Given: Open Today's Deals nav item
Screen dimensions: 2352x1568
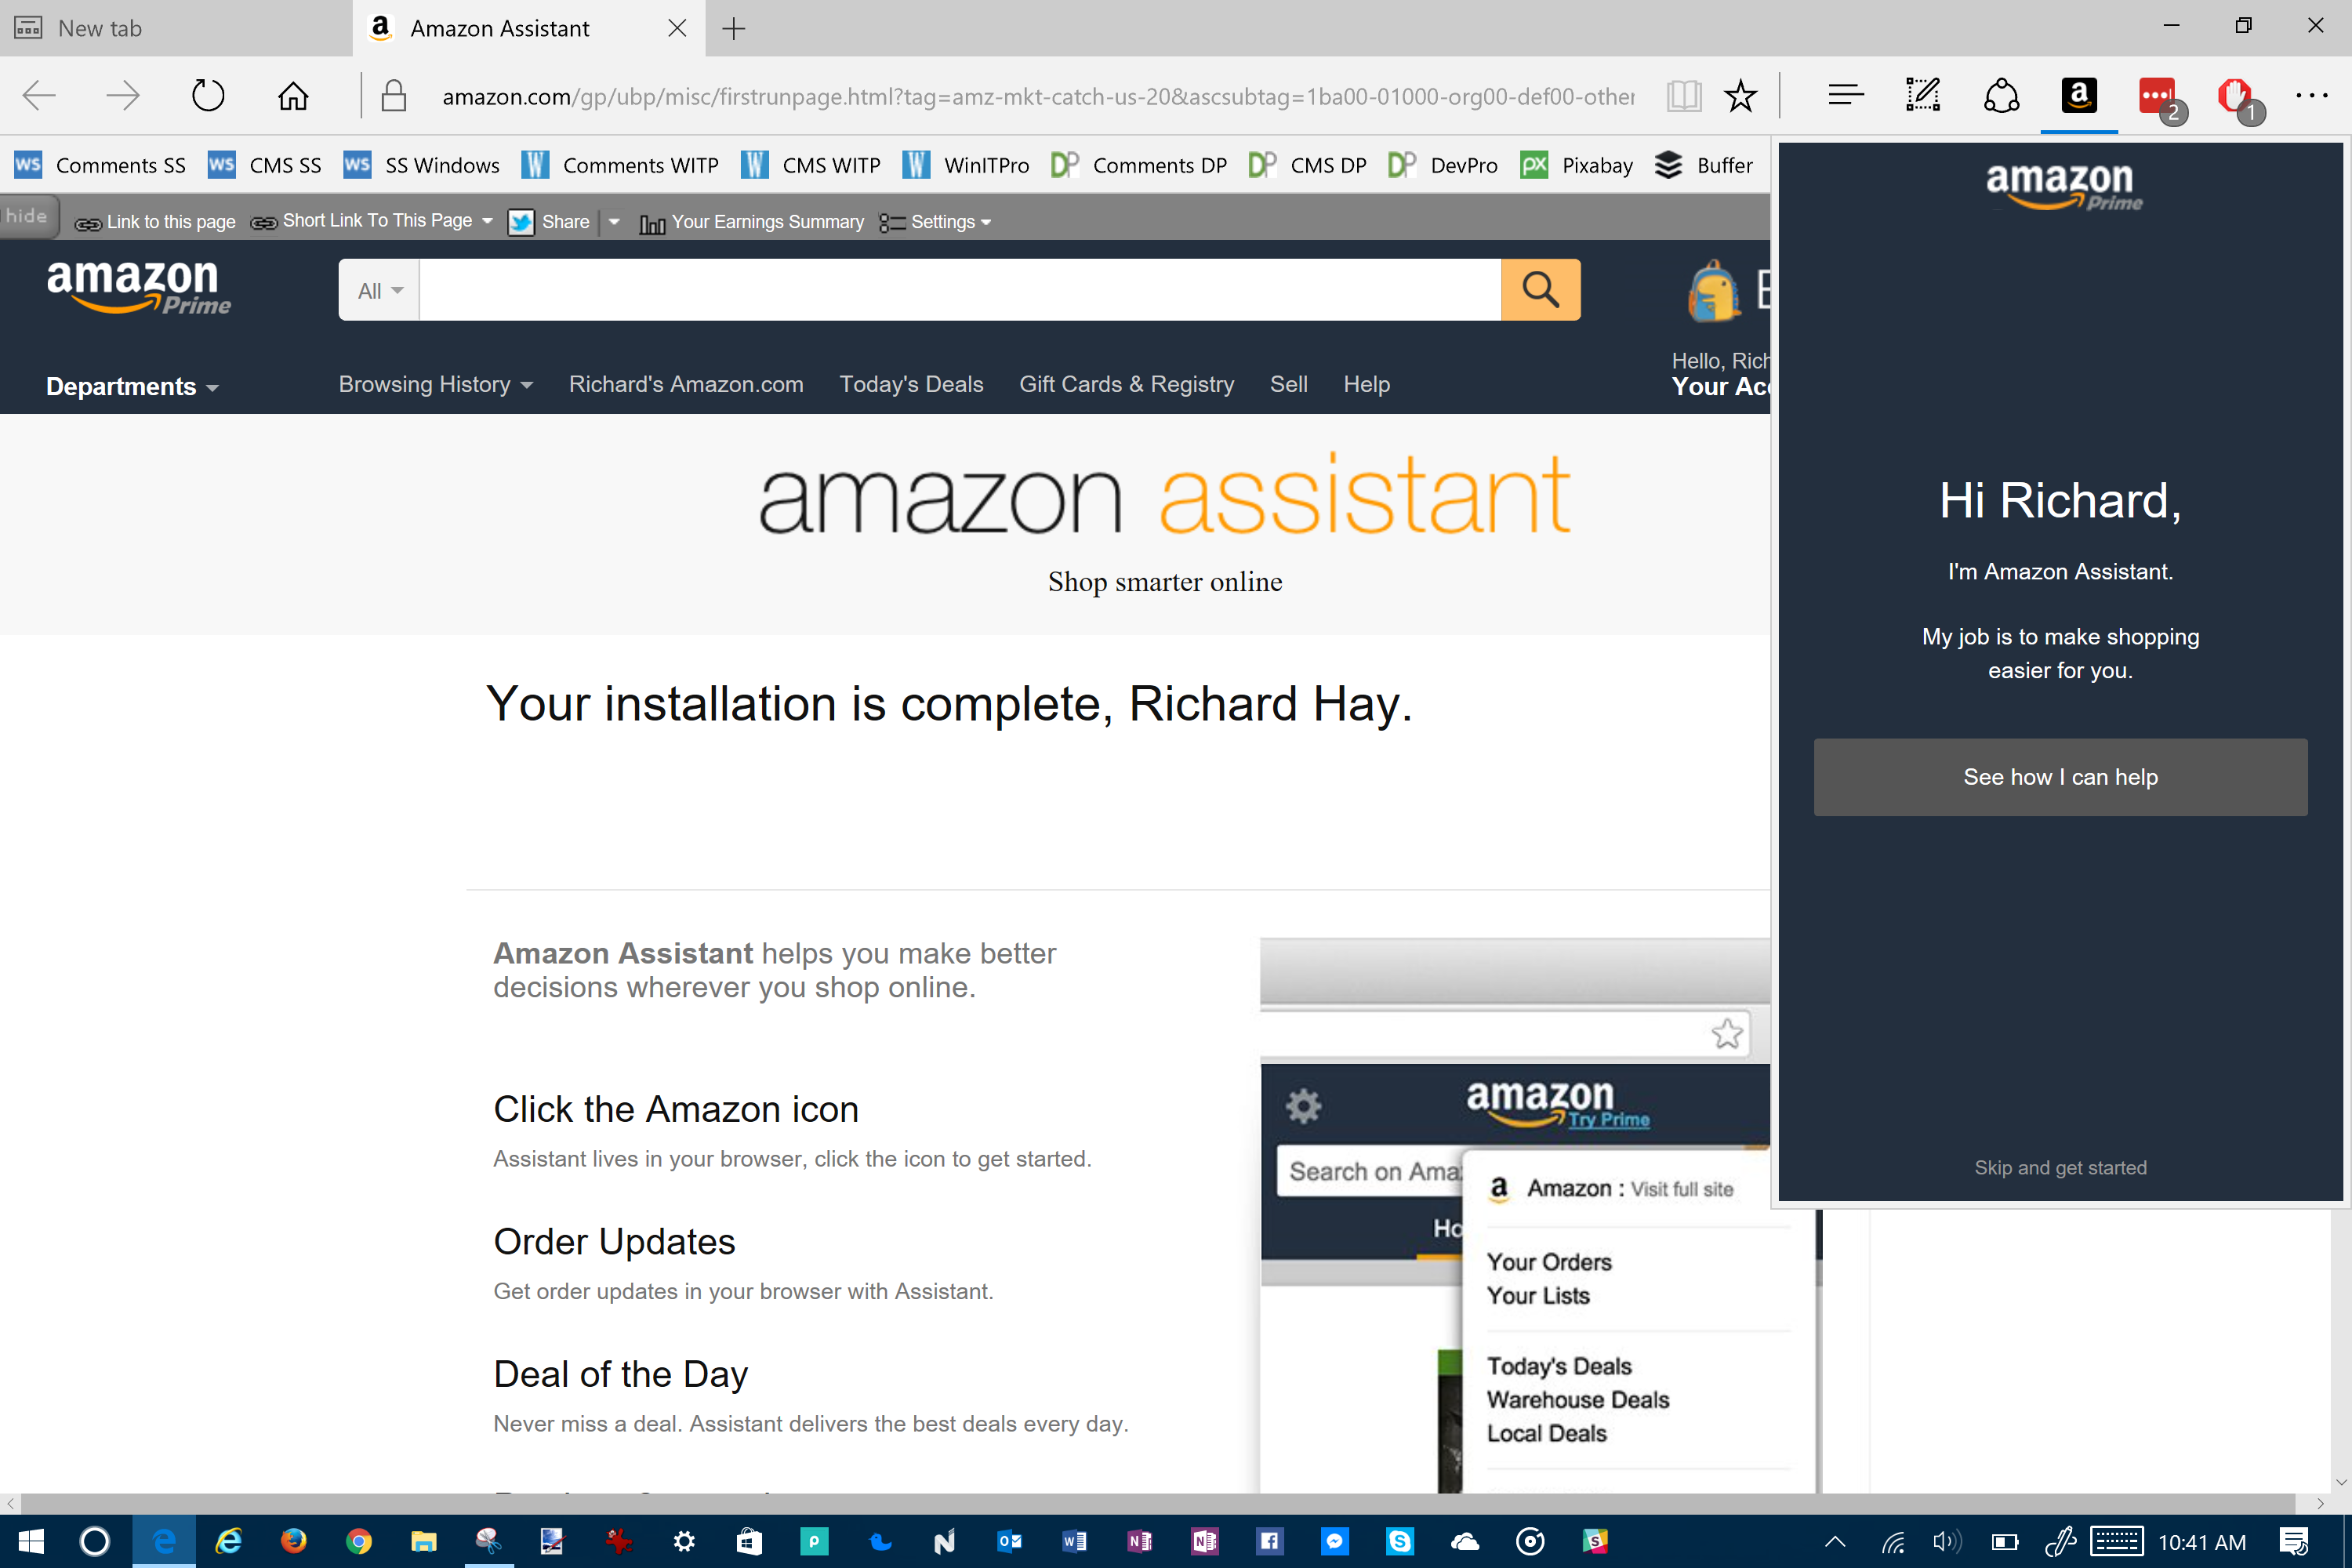Looking at the screenshot, I should tap(911, 384).
